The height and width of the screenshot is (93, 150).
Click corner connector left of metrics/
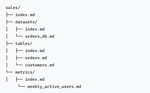10,71
